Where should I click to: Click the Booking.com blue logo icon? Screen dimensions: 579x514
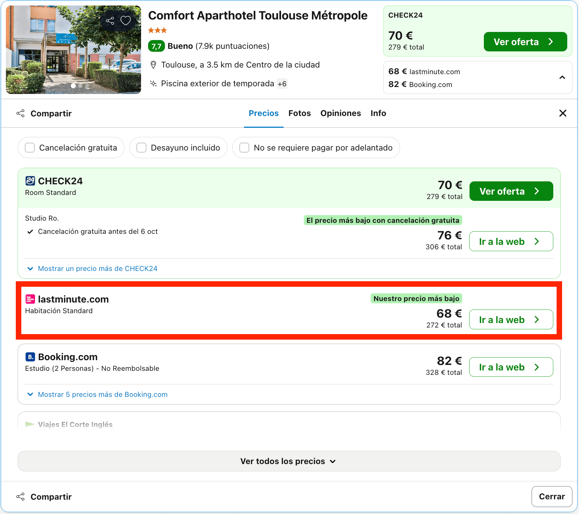click(x=30, y=357)
